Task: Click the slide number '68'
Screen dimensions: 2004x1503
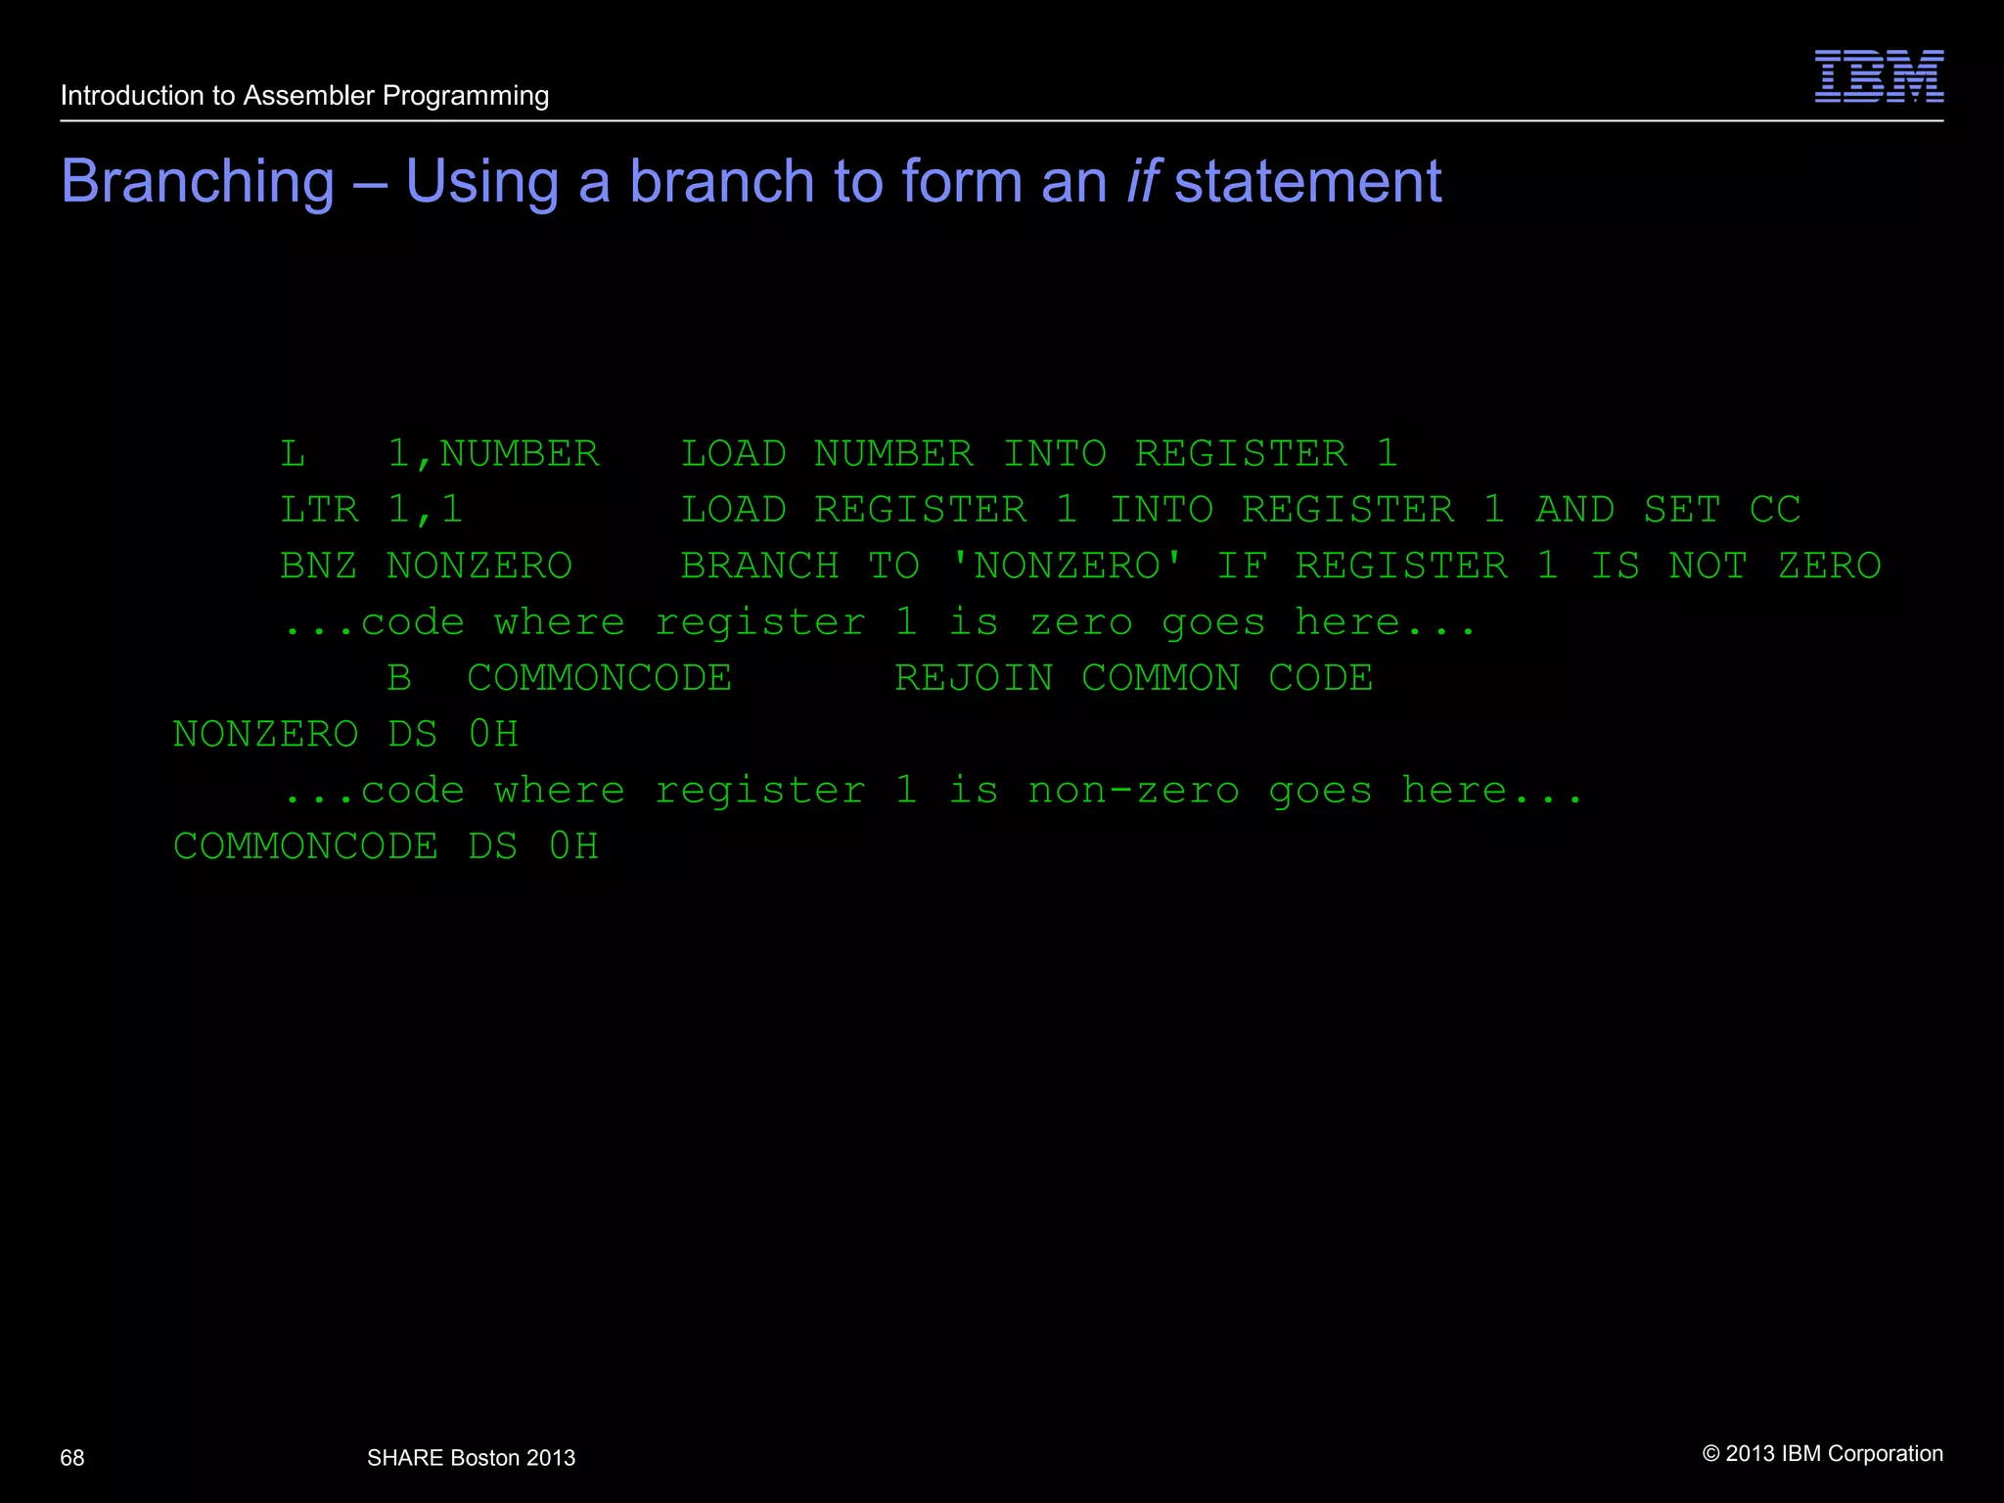Action: tap(72, 1458)
